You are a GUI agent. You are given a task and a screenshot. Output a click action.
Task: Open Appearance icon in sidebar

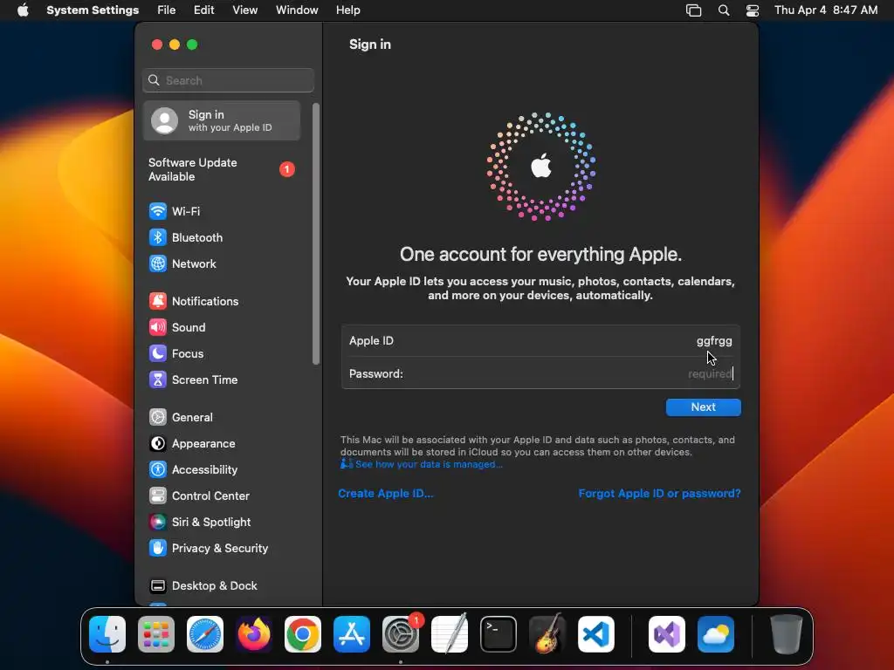coord(158,444)
